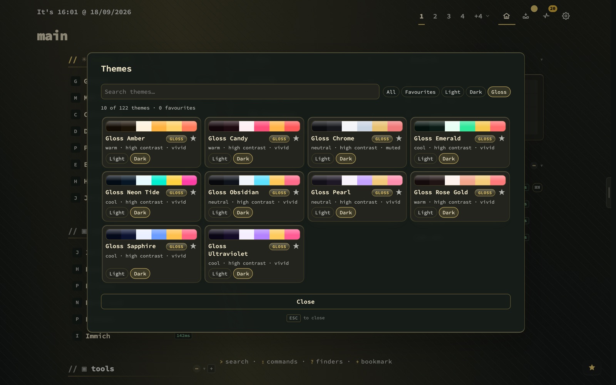Select Light mode for Gloss Chrome

coord(323,159)
